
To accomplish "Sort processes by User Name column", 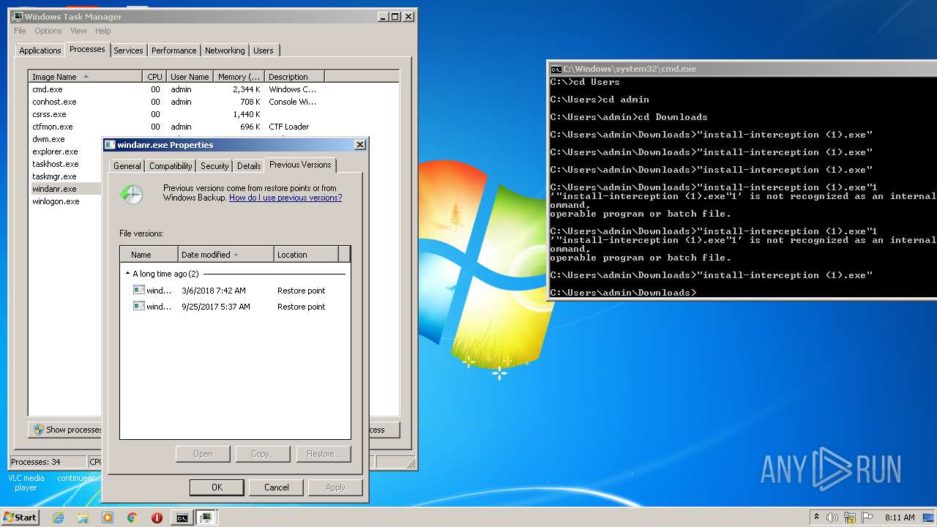I will click(x=190, y=77).
